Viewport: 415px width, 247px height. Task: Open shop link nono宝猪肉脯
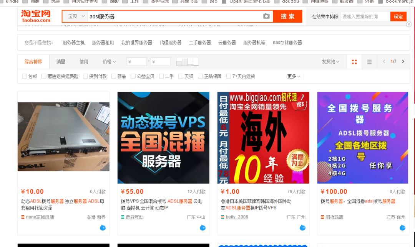(40, 217)
